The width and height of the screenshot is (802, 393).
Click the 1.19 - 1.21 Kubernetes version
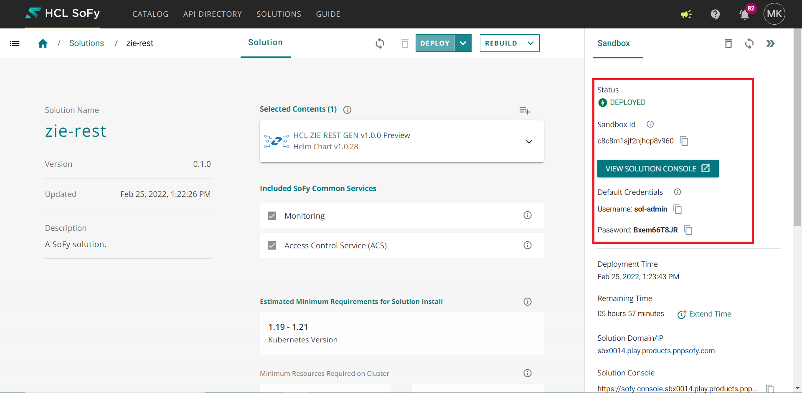coord(288,327)
